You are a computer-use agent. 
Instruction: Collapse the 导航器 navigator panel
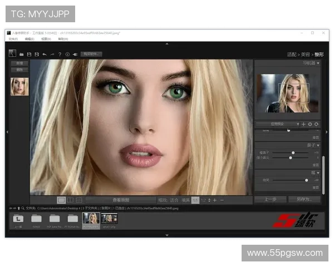pos(318,63)
